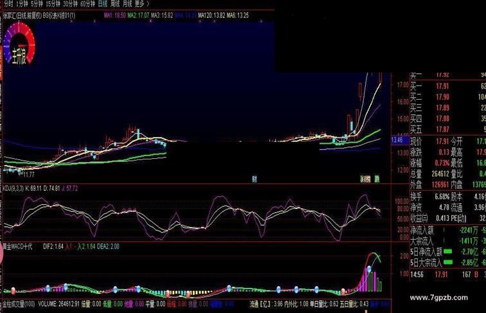Select the 15分钟 period tab
The width and height of the screenshot is (486, 313).
53,4
